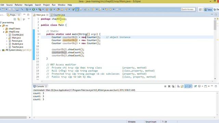
Task: Click the Quick Access search field
Action: click(188, 9)
